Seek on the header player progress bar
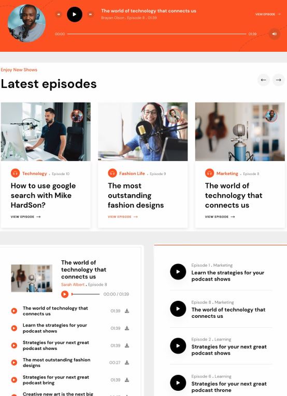287x396 pixels. [x=156, y=34]
